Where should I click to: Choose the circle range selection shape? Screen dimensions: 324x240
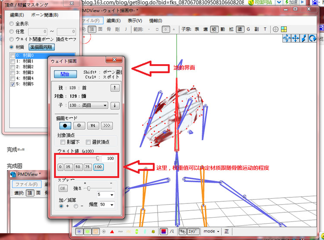pos(166,29)
